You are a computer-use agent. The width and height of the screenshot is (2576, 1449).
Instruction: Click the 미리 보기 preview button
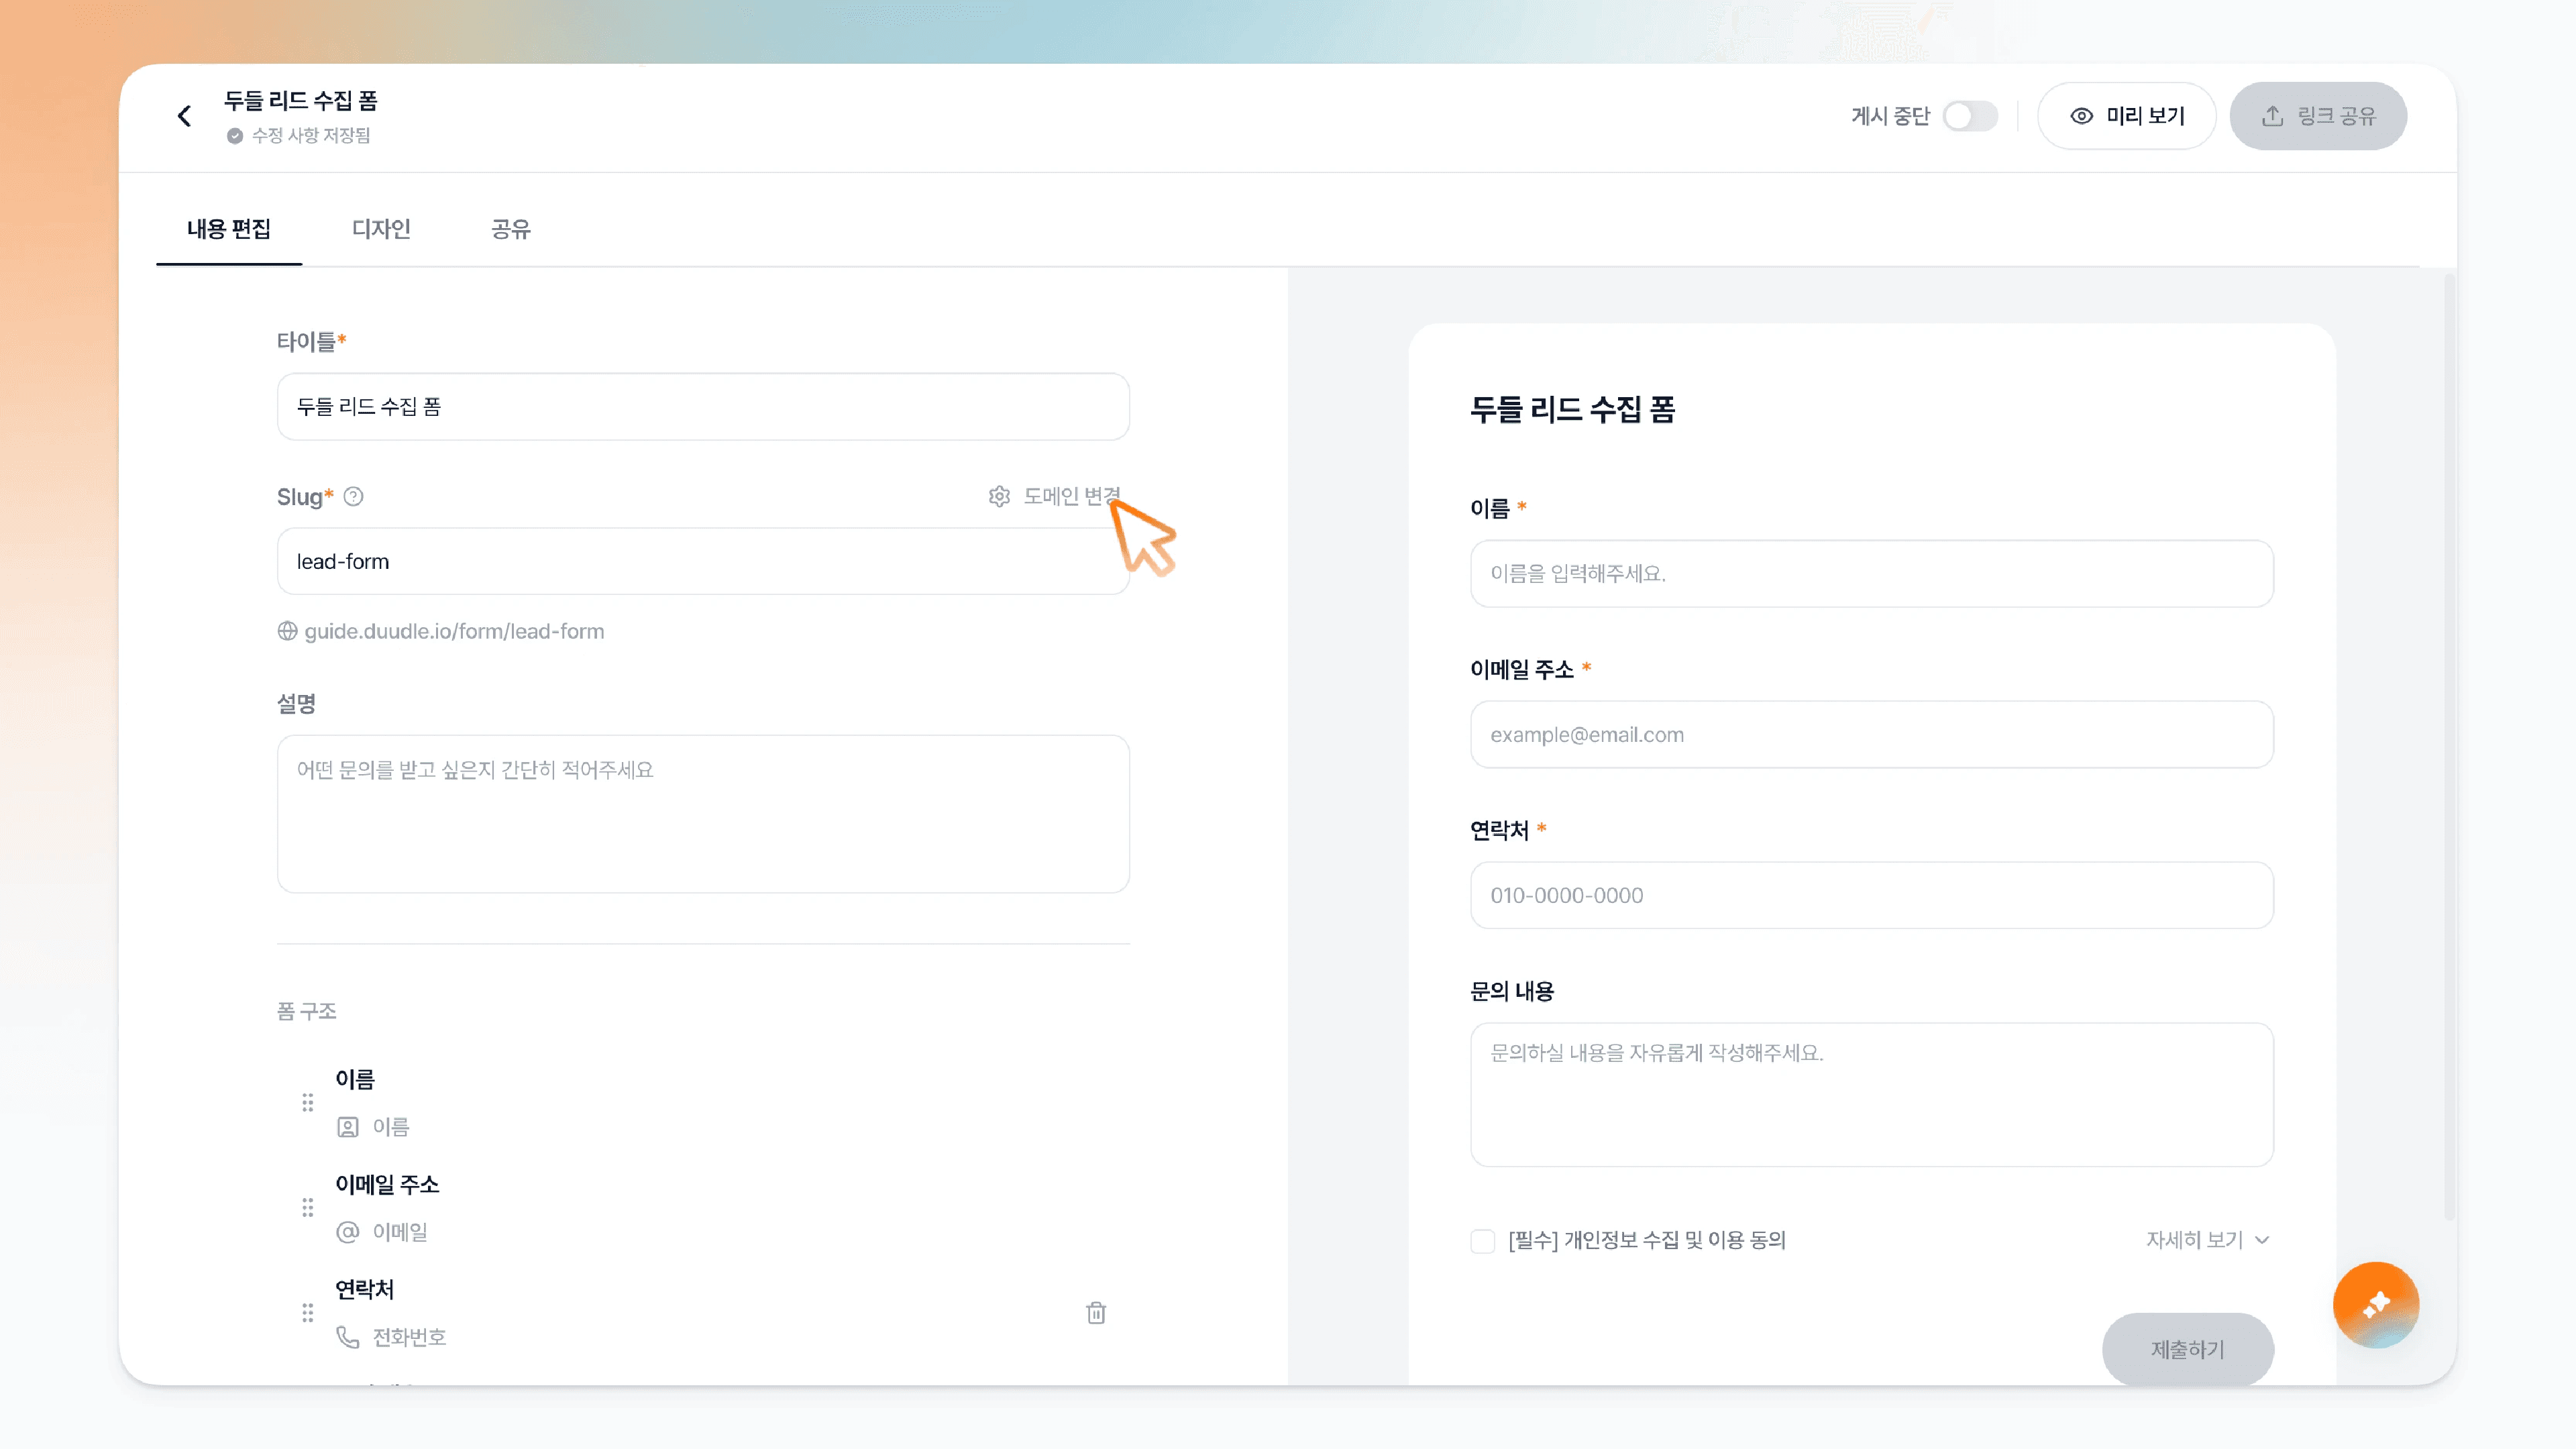point(2127,116)
